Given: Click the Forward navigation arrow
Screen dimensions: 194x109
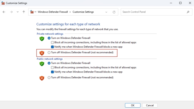Looking at the screenshot, I should point(11,12).
